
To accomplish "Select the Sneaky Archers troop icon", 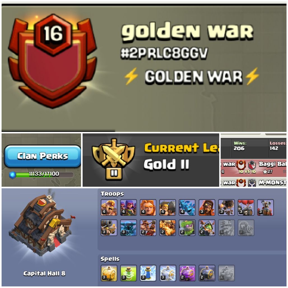I will point(128,207).
